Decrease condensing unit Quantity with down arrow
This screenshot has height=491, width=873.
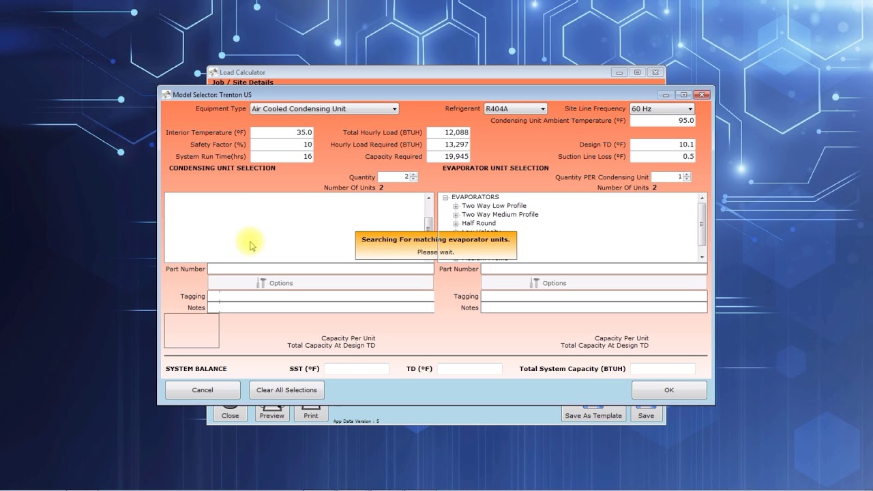tap(414, 179)
